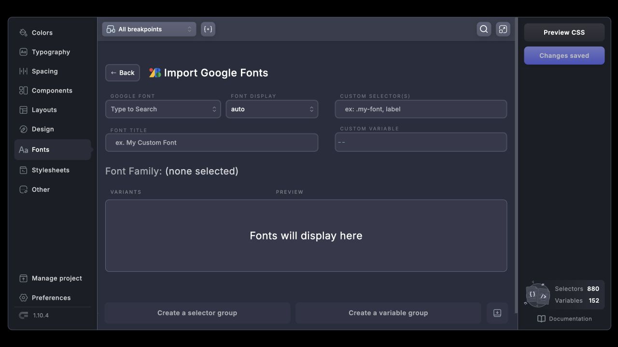Screen dimensions: 618x347
Task: Click the Documentation book icon
Action: tap(541, 319)
